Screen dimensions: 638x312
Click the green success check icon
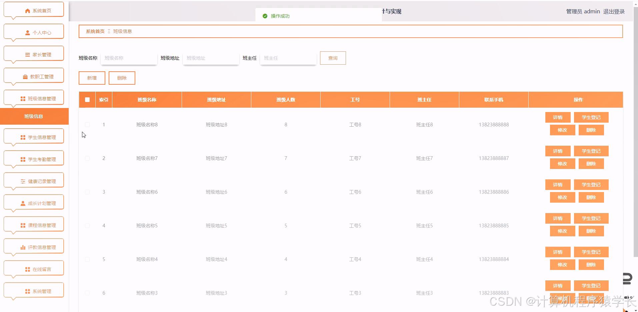(x=265, y=16)
